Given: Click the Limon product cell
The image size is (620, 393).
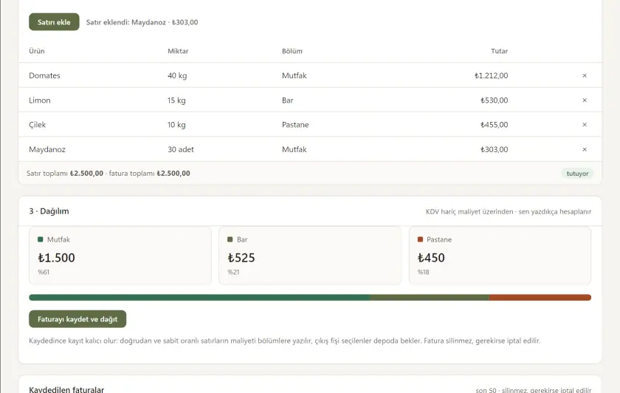Looking at the screenshot, I should pyautogui.click(x=40, y=100).
